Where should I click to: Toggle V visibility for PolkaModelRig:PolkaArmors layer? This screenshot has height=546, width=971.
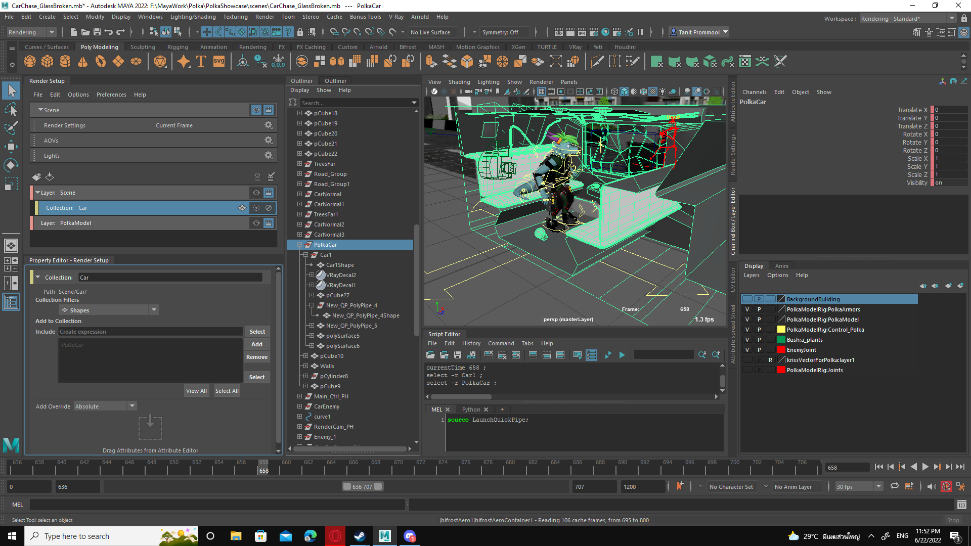747,309
